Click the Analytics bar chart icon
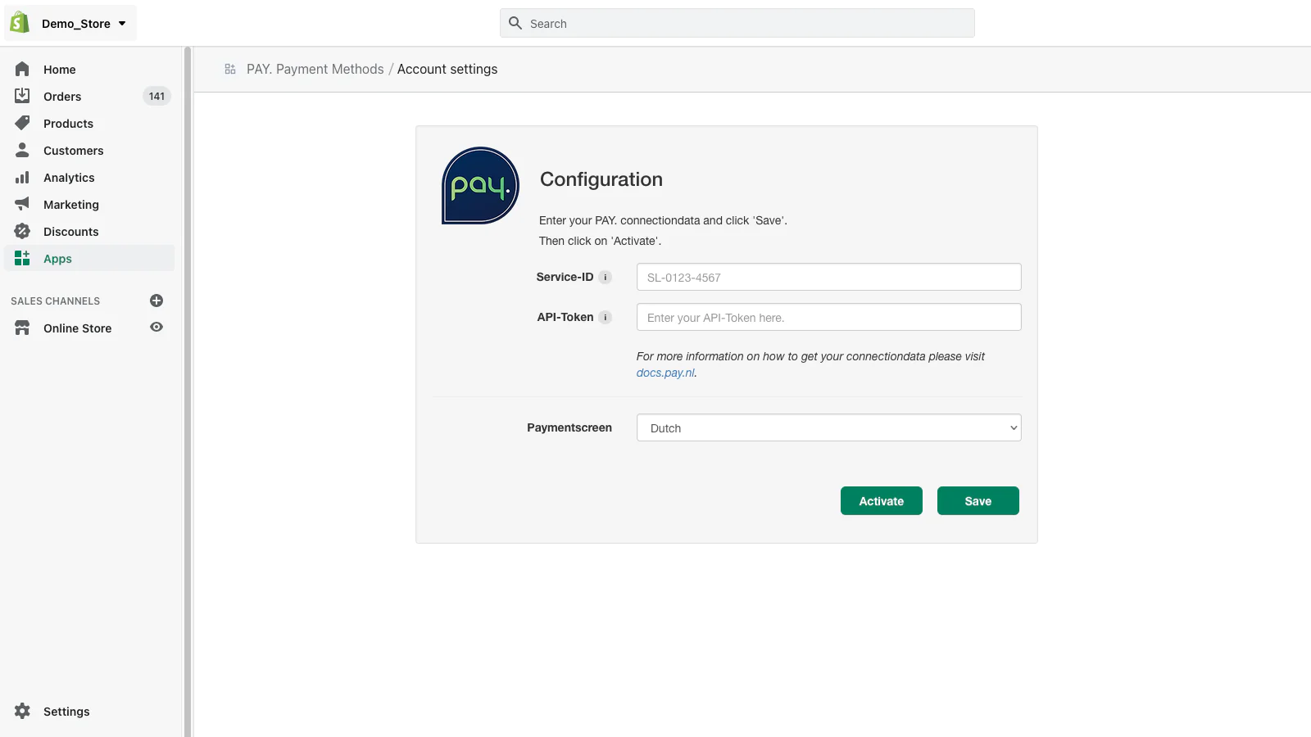The height and width of the screenshot is (737, 1311). click(22, 178)
